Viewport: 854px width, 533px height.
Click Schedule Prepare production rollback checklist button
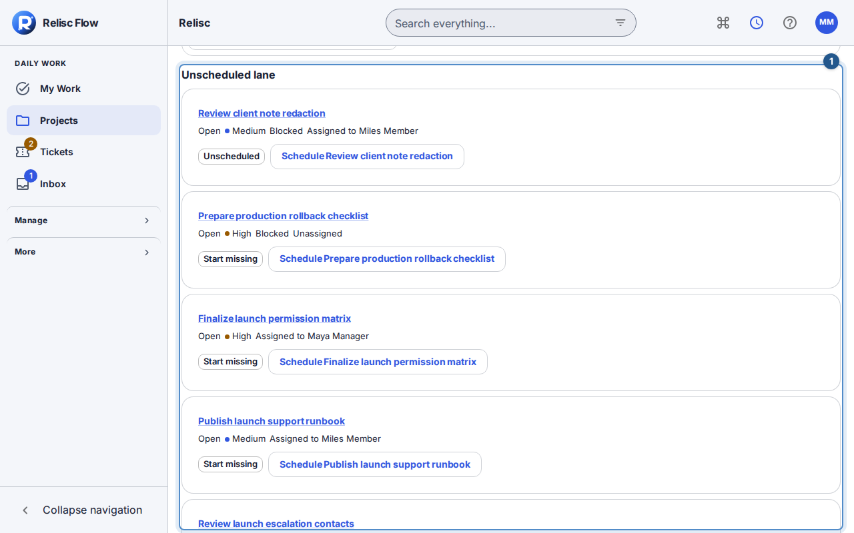click(x=387, y=259)
